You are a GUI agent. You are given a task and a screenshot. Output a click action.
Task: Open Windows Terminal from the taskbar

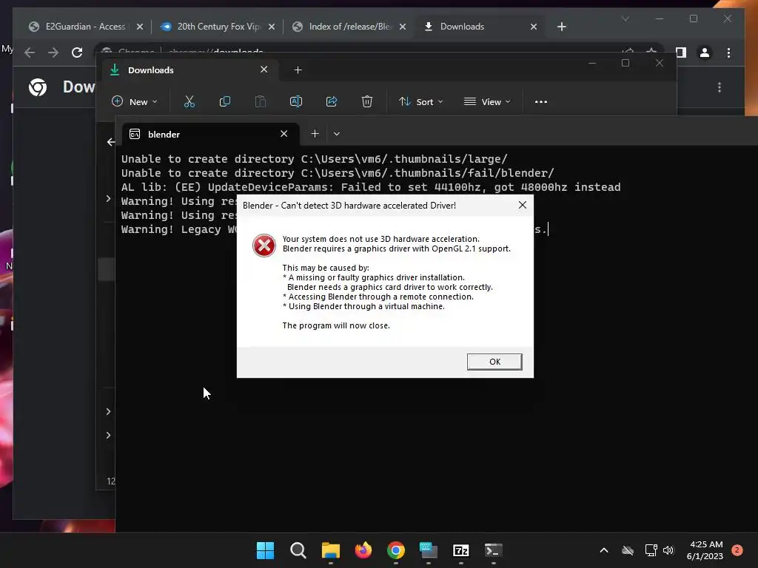(494, 550)
